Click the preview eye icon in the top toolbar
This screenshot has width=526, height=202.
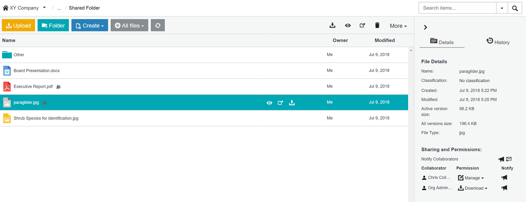348,25
